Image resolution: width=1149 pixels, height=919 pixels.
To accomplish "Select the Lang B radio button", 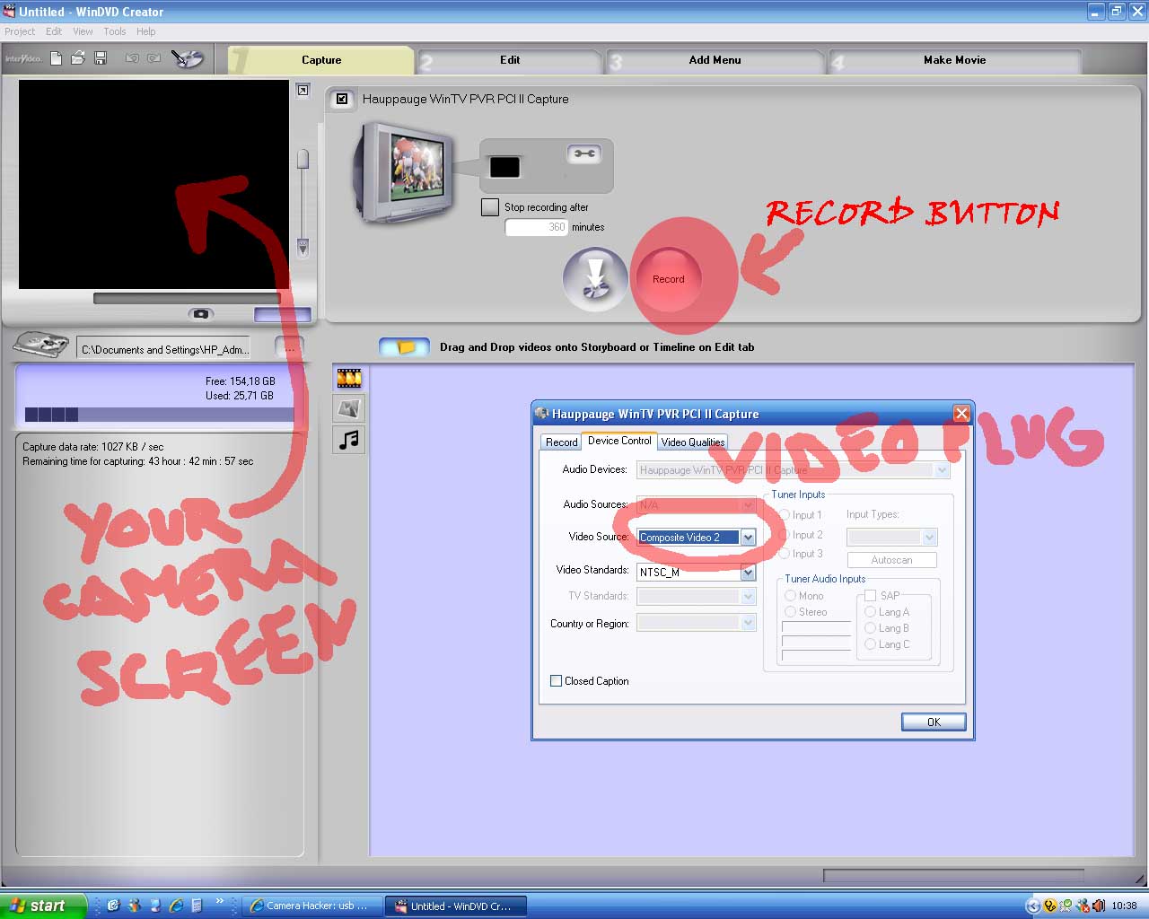I will click(x=870, y=627).
